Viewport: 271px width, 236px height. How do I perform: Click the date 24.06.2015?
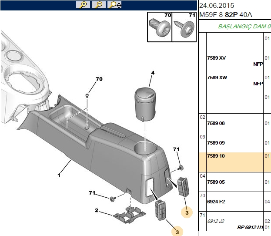pos(217,6)
